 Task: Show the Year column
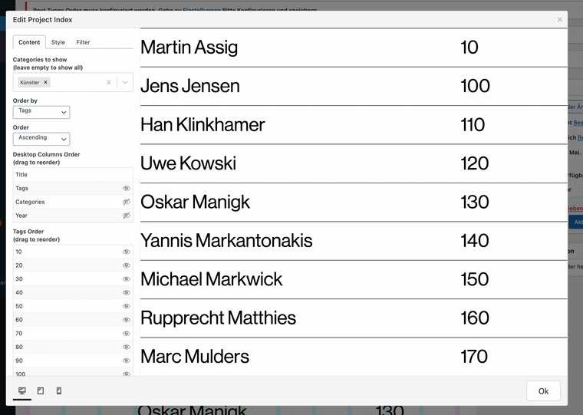click(127, 216)
